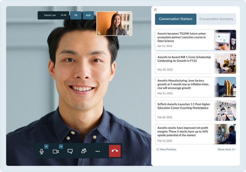Open thumbnail of Scholarship article
This screenshot has width=246, height=172.
coord(225,63)
